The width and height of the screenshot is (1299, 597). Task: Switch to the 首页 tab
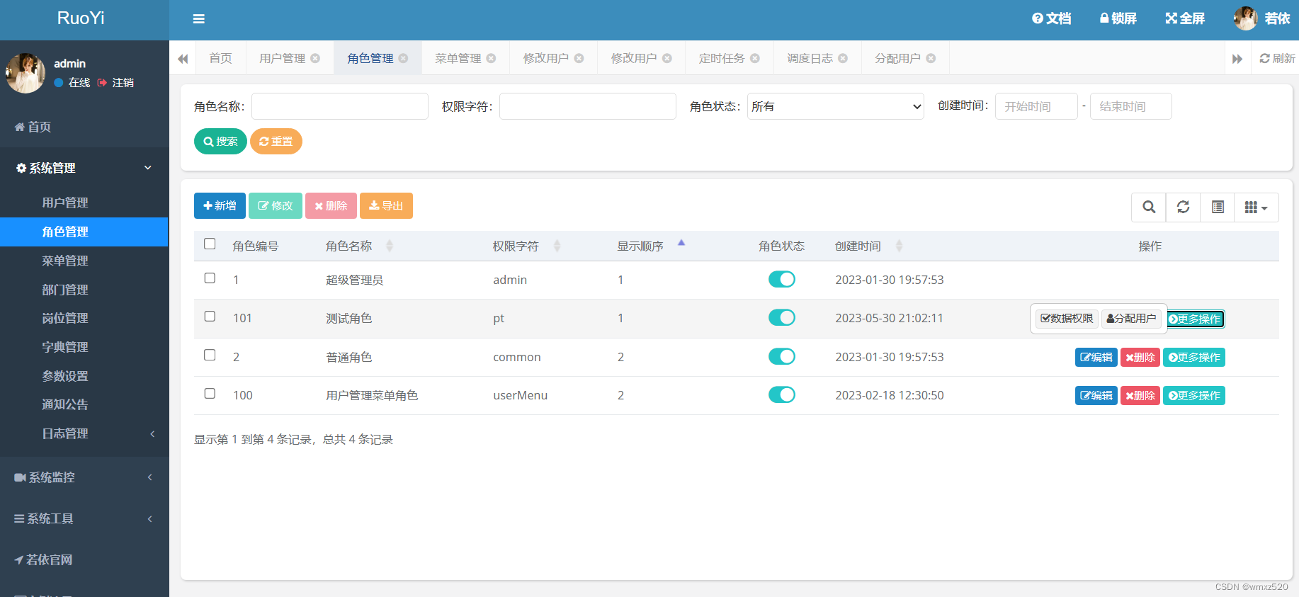tap(220, 58)
